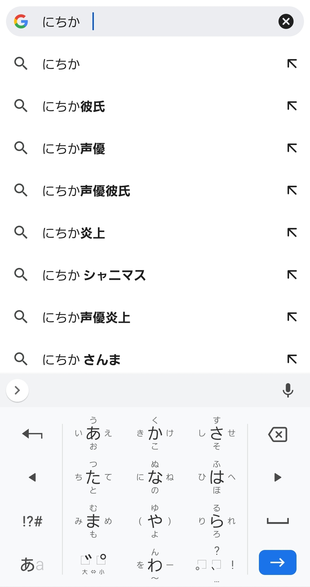Image resolution: width=310 pixels, height=587 pixels.
Task: Tap the microphone voice input icon
Action: point(288,390)
